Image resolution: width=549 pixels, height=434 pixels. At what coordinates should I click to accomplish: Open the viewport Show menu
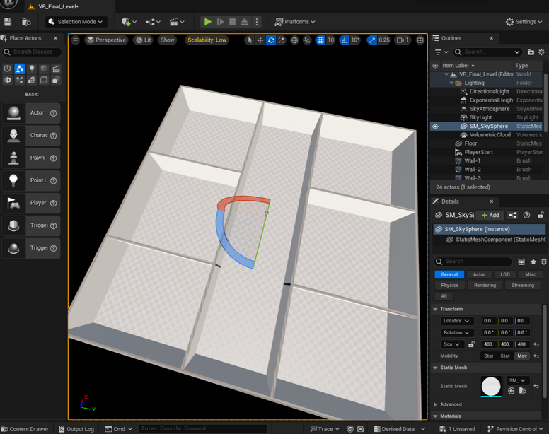click(x=167, y=40)
